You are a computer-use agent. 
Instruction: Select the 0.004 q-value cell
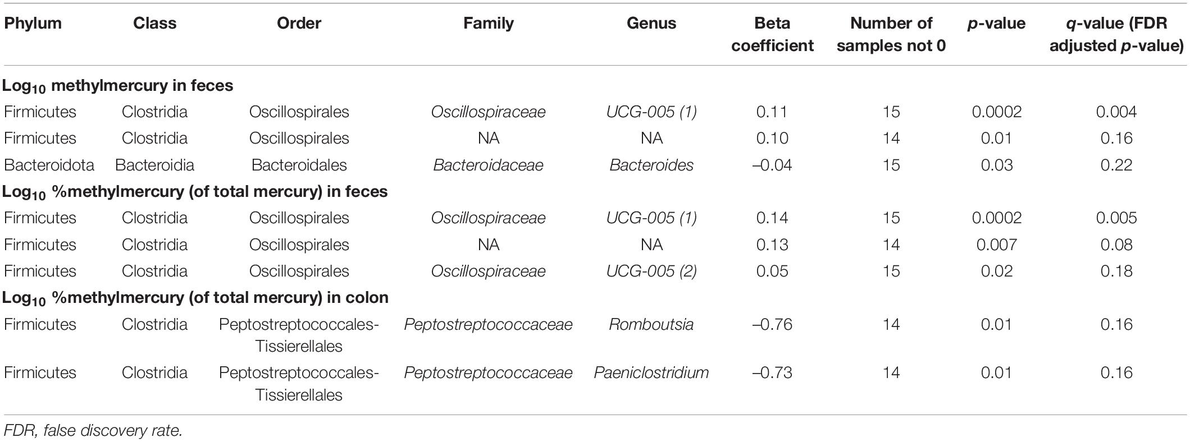[1116, 112]
